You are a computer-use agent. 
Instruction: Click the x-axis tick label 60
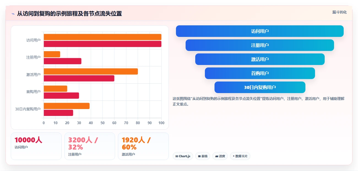coord(114,123)
